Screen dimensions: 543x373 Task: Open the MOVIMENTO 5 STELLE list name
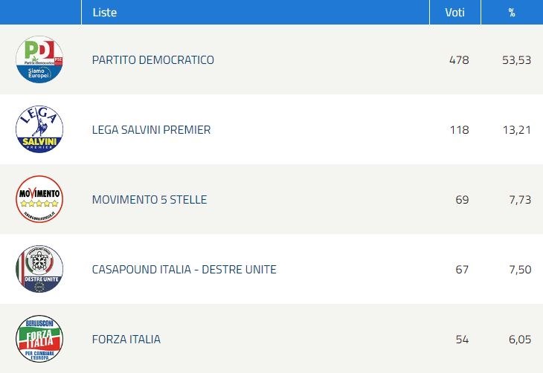[150, 200]
